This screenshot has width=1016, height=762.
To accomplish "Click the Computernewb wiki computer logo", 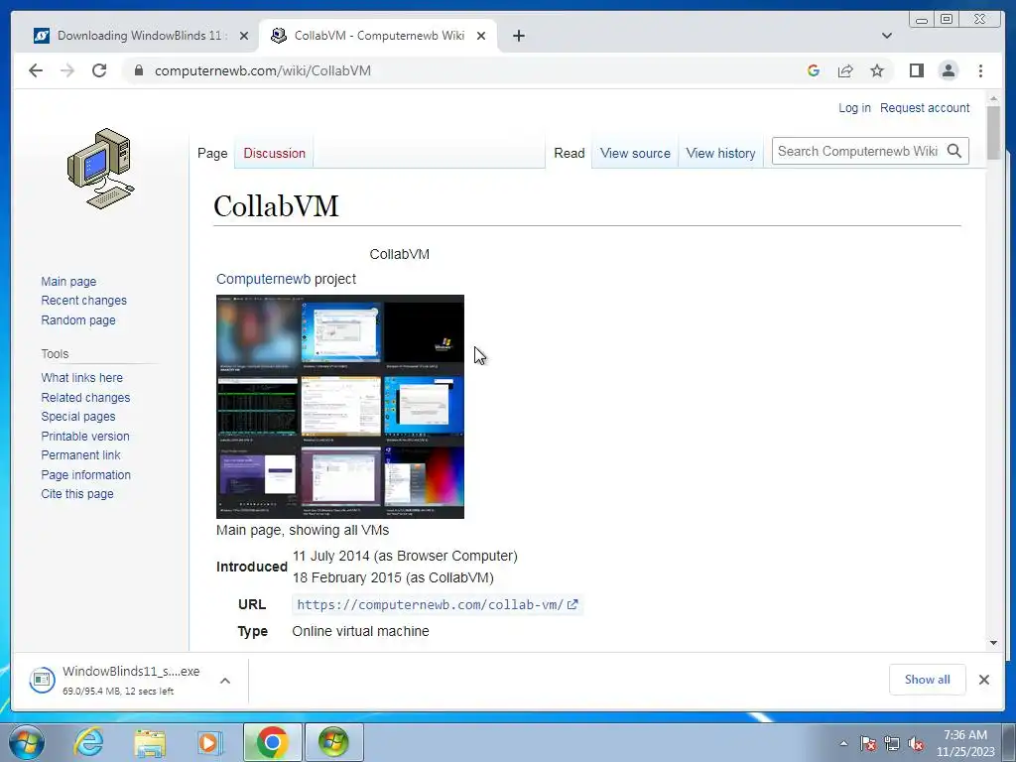I will tap(101, 169).
